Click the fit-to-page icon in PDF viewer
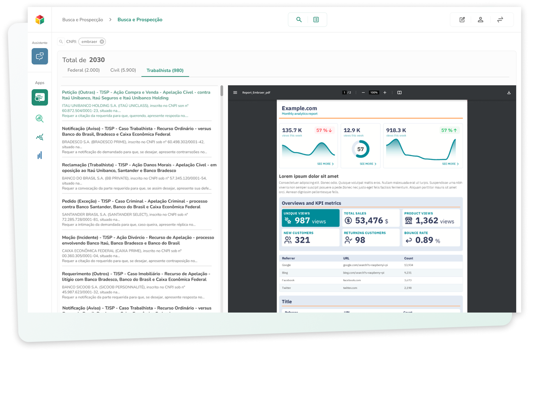This screenshot has width=544, height=414. point(399,92)
